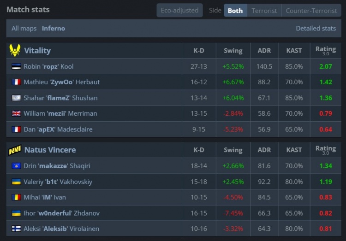Toggle the Eco-adjusted stats button
346x241 pixels.
[x=179, y=10]
